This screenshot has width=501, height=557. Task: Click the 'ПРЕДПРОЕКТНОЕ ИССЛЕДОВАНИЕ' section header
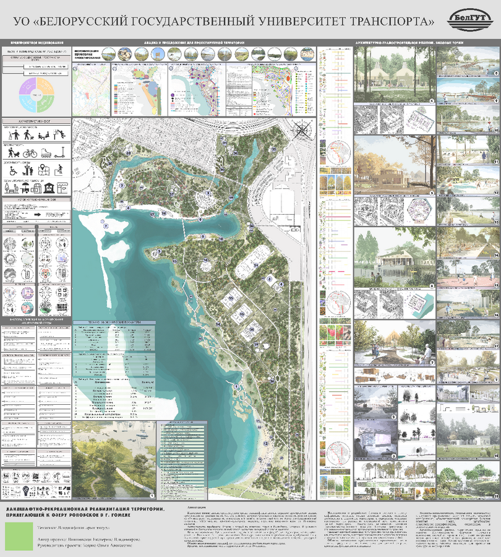pos(36,43)
